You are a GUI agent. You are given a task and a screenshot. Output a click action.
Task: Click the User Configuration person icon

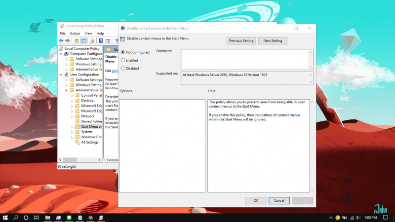click(x=67, y=74)
